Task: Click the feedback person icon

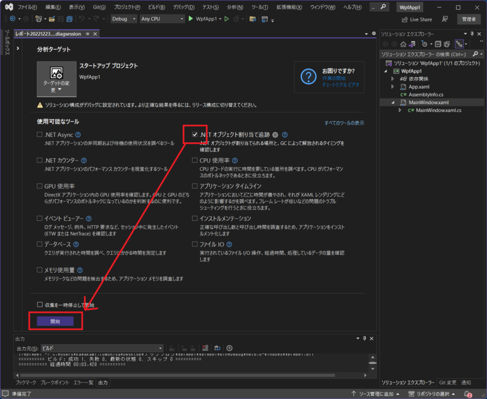Action: tap(445, 19)
